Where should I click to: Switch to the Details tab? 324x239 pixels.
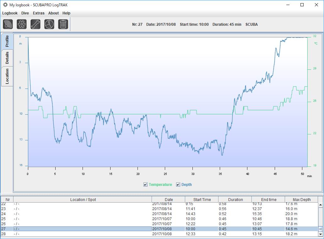(x=7, y=58)
